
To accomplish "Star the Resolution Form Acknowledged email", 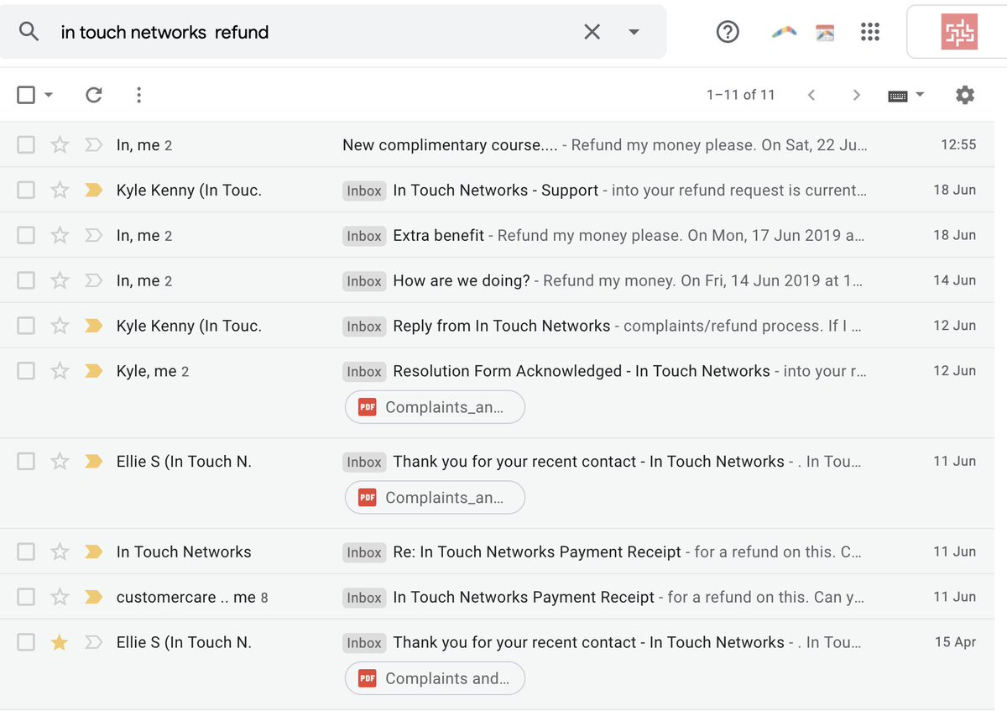I will coord(60,371).
